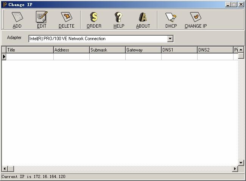This screenshot has width=246, height=181.
Task: Click the Address column header
Action: [x=72, y=50]
